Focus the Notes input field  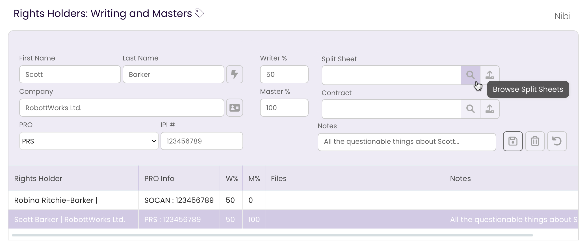tap(407, 142)
